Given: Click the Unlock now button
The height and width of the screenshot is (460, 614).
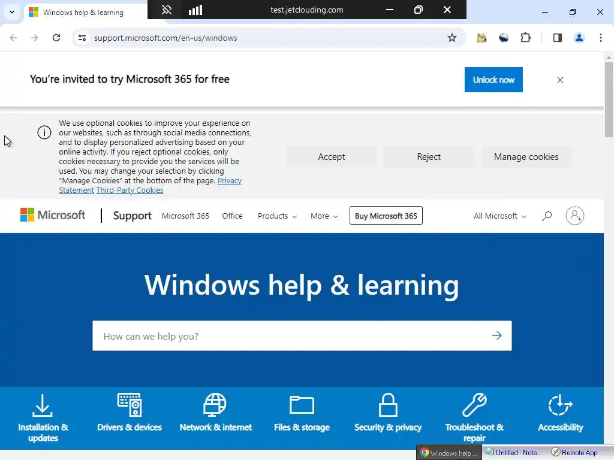Looking at the screenshot, I should click(x=493, y=80).
